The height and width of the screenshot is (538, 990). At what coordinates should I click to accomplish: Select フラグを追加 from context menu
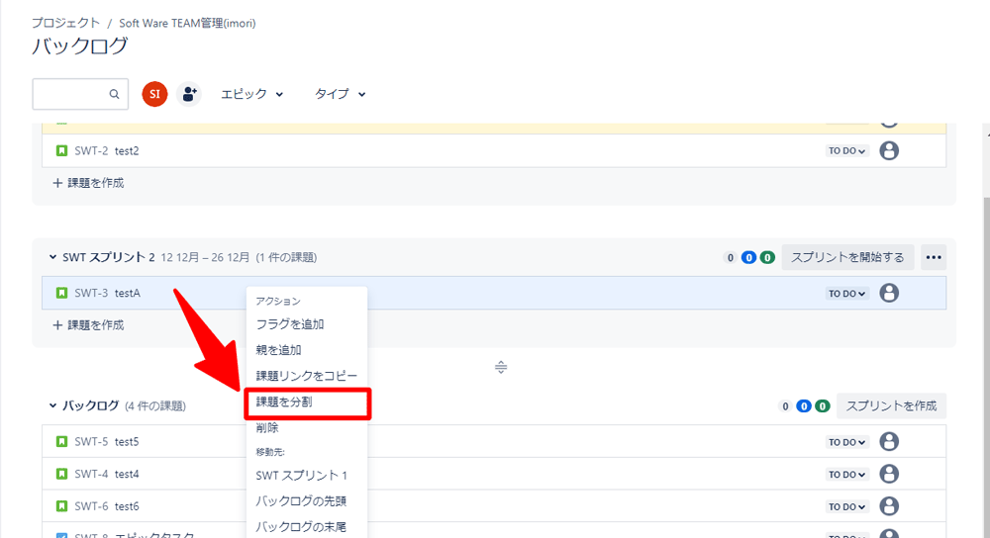pos(307,324)
